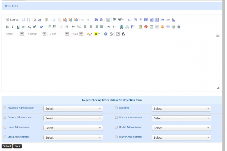Insert a Form element icon
This screenshot has width=227, height=151.
click(130, 19)
